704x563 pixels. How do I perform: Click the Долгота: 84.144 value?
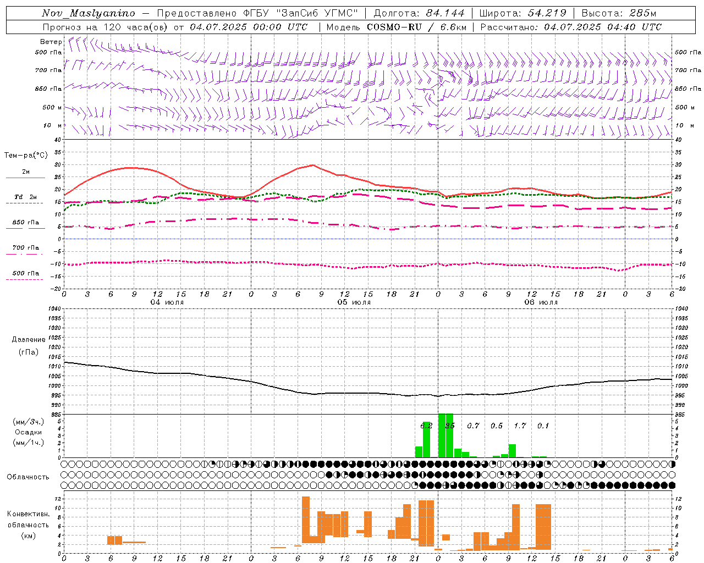pyautogui.click(x=419, y=13)
